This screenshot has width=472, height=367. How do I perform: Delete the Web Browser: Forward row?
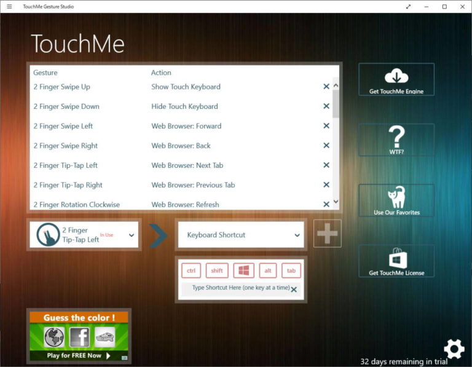pos(326,126)
